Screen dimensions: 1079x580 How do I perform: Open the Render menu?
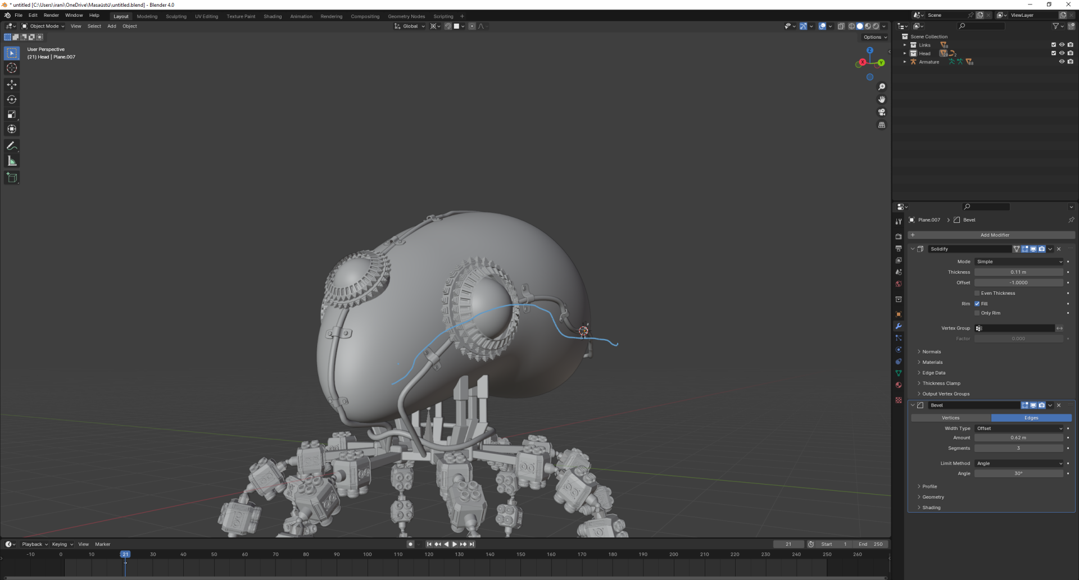coord(51,15)
